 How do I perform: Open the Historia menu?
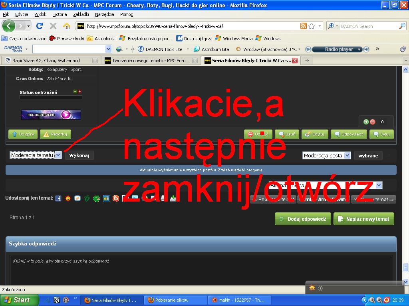(60, 14)
